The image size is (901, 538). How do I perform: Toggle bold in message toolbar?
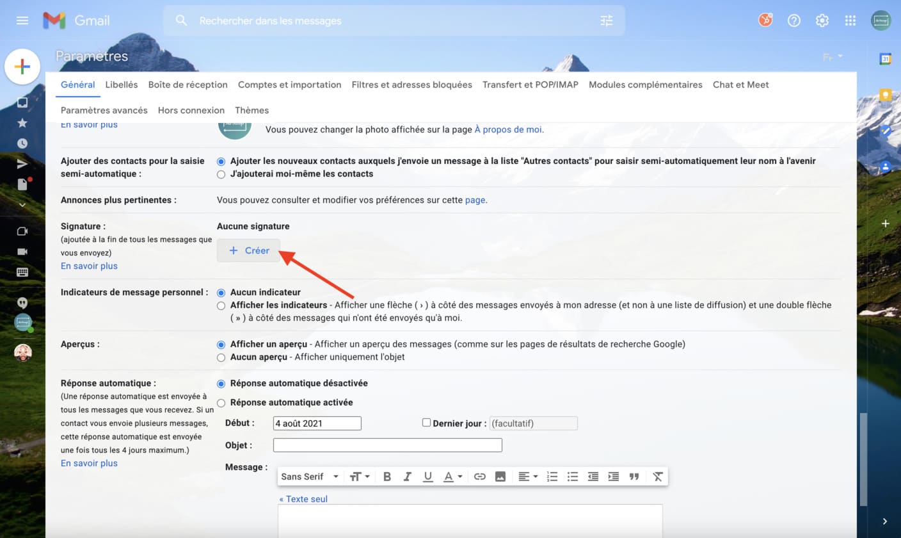387,477
